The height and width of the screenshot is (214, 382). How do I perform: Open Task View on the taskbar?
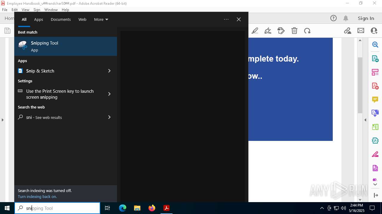tap(107, 208)
